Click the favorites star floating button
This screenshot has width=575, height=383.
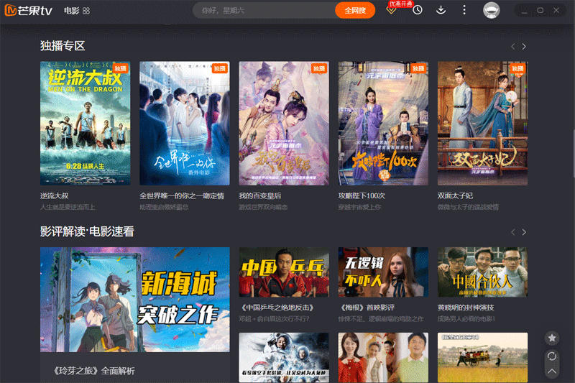[x=552, y=338]
